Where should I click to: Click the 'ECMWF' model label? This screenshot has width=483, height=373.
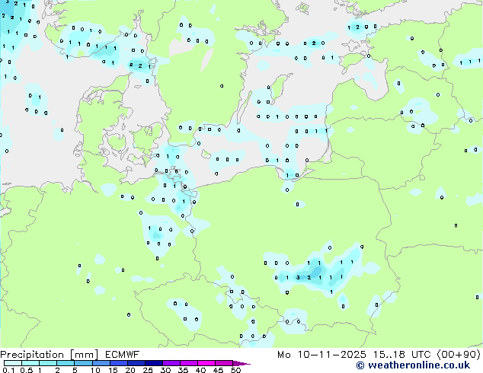point(123,355)
